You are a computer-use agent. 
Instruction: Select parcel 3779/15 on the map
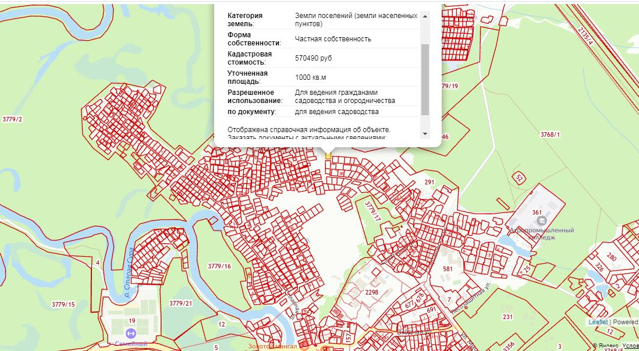point(63,304)
